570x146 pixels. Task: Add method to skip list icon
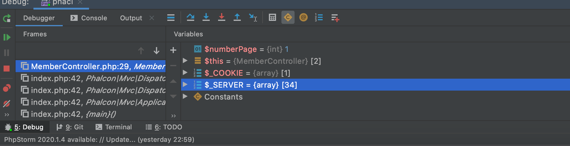pos(335,18)
